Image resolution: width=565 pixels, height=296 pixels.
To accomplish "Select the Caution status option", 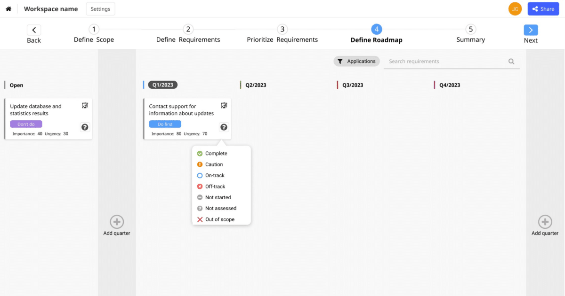I will (x=214, y=164).
